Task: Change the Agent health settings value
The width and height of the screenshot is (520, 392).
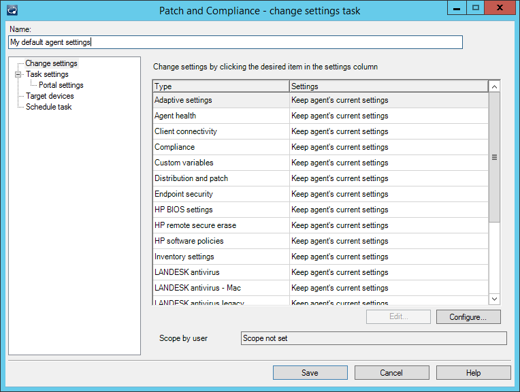Action: click(x=388, y=116)
